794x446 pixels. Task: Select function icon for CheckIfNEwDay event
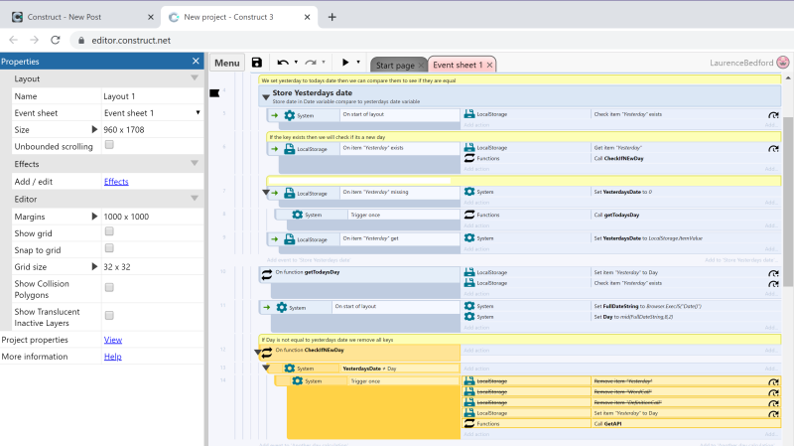click(x=266, y=354)
